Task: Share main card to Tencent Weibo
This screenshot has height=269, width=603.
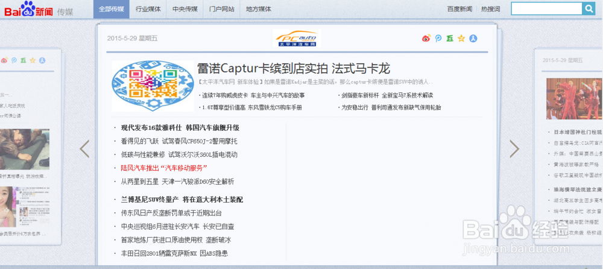Action: pos(438,38)
